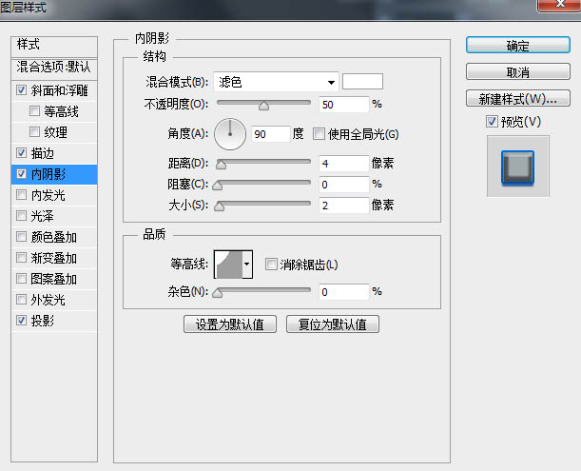
Task: Toggle the 预览 checkbox
Action: tap(492, 121)
